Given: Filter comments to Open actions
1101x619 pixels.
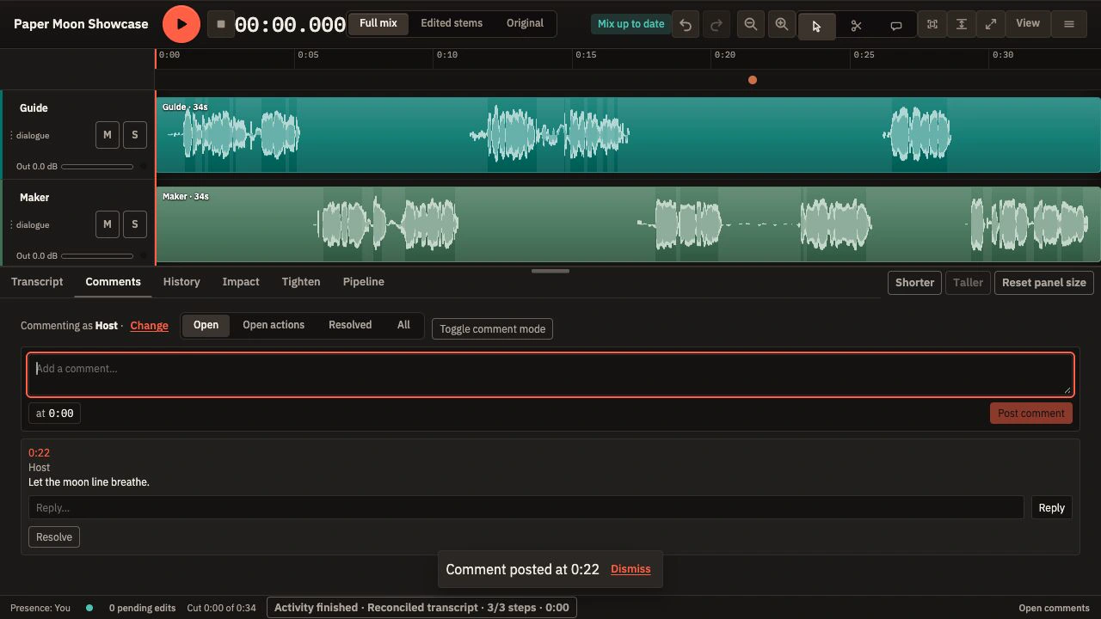Looking at the screenshot, I should (274, 325).
